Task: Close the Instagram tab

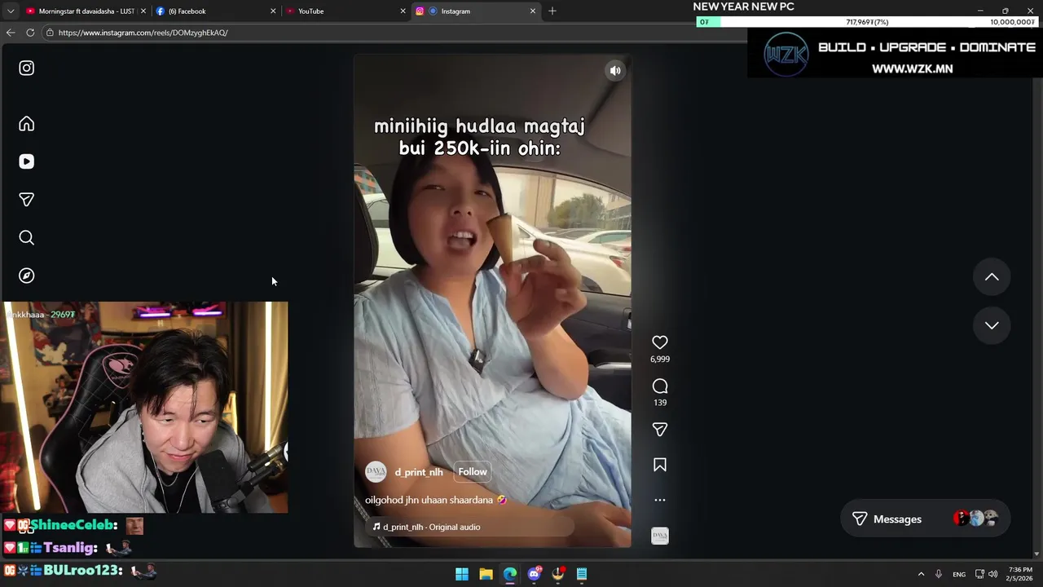Action: 533,11
